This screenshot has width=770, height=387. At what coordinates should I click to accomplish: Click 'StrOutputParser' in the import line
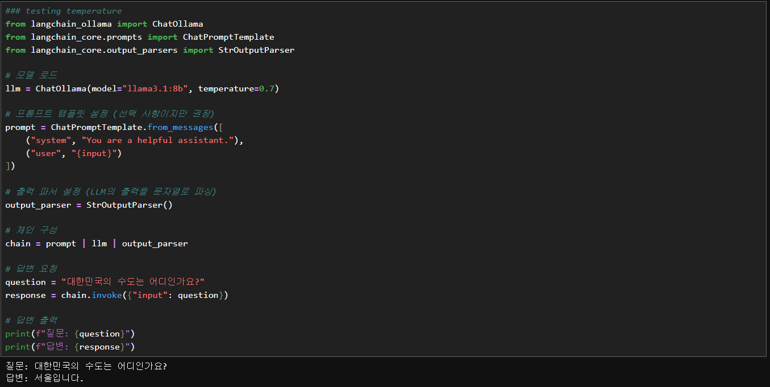[x=256, y=50]
